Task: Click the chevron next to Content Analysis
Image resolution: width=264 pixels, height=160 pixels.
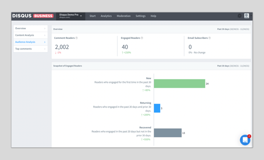Action: (45, 35)
